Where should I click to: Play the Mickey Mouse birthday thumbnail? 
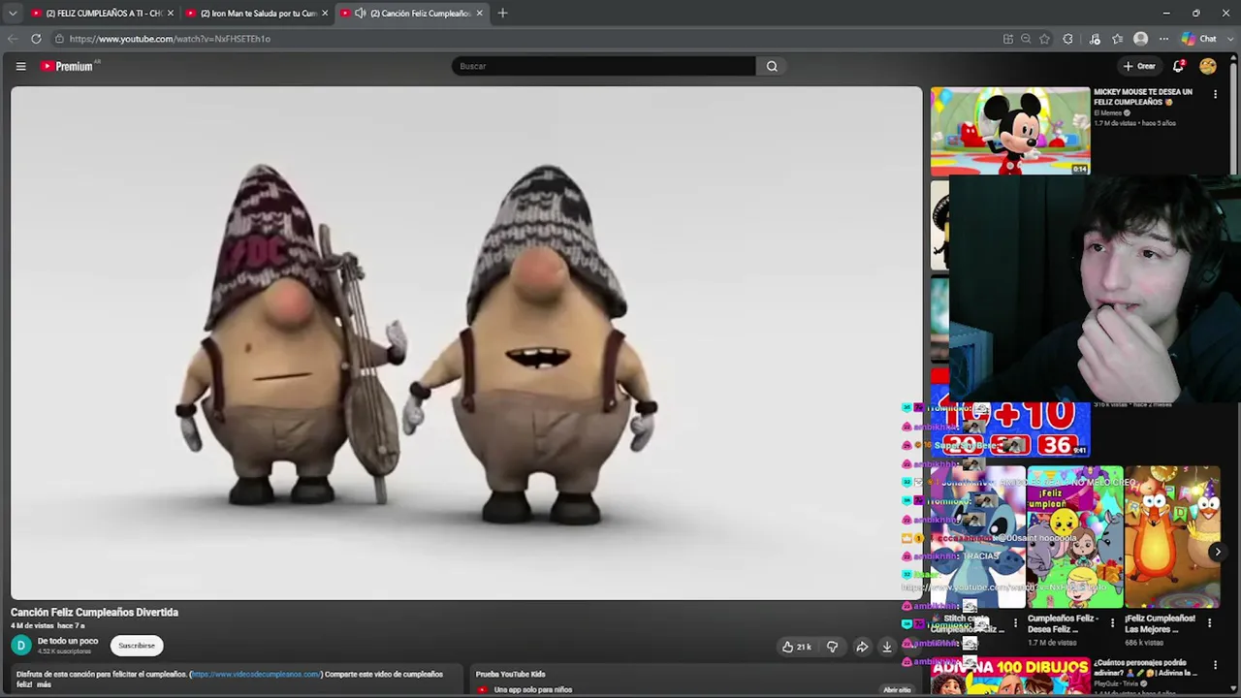[x=1010, y=131]
